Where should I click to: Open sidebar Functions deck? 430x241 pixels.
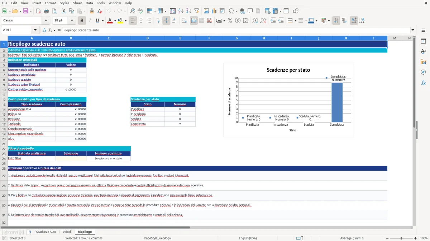click(423, 82)
